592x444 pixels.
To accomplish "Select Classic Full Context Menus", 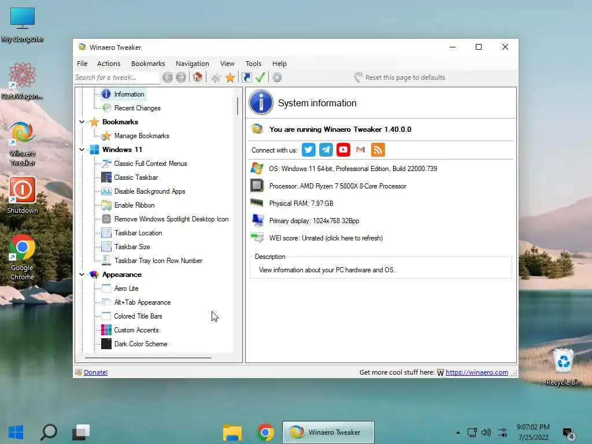I will pyautogui.click(x=150, y=164).
